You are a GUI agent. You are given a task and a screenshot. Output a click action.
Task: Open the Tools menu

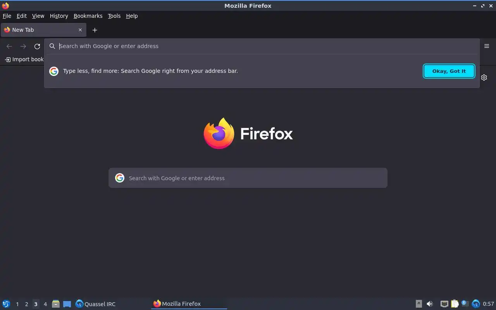[x=114, y=16]
